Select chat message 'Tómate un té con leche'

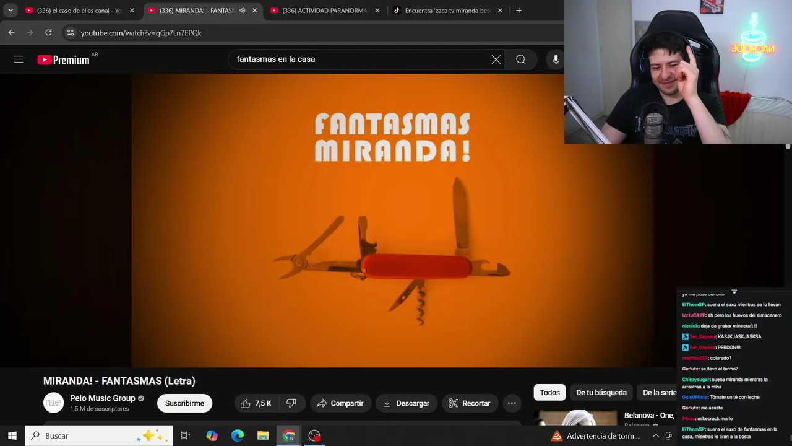(x=734, y=397)
